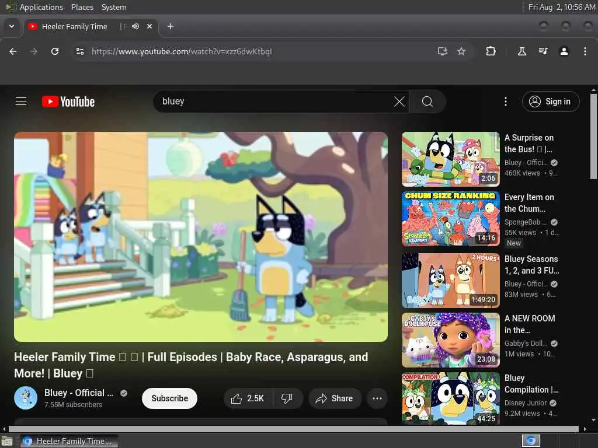
Task: Open Bluey channel avatar
Action: point(26,398)
